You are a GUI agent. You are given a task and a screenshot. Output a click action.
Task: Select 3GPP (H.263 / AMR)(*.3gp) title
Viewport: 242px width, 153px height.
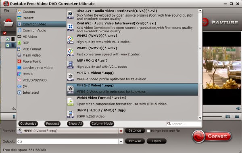pyautogui.click(x=101, y=110)
